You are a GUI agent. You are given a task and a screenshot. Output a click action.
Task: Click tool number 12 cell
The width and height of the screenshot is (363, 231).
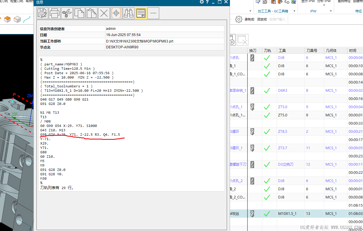pyautogui.click(x=308, y=164)
